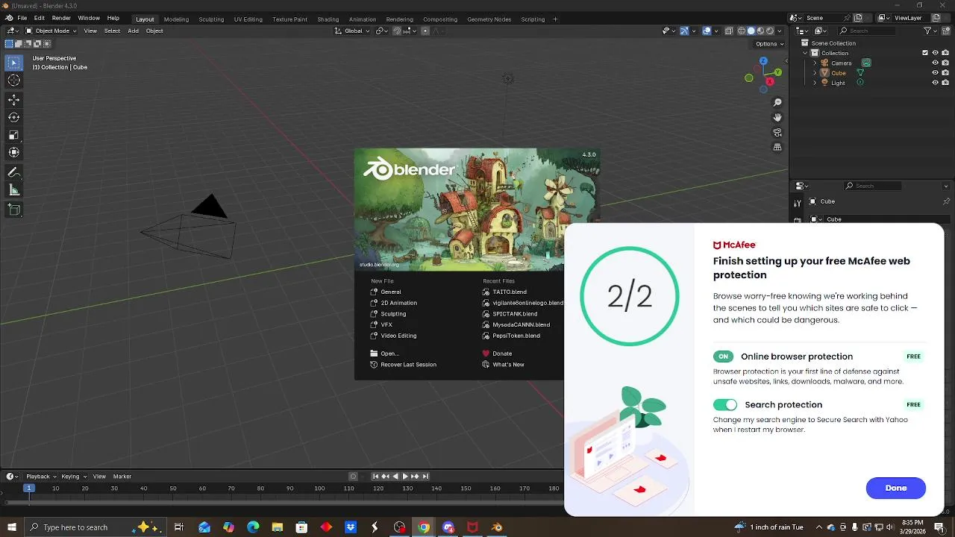Click Blender logo menu icon
This screenshot has width=955, height=537.
coord(9,18)
